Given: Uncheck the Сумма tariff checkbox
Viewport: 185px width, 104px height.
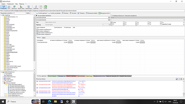Looking at the screenshot, I should point(112,23).
